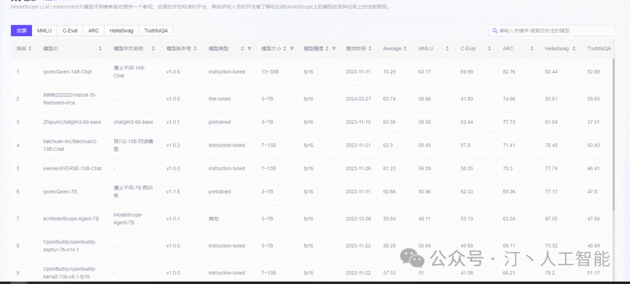Screen dimensions: 630x284
Task: Sort by 模型版本号 column arrows
Action: point(195,48)
